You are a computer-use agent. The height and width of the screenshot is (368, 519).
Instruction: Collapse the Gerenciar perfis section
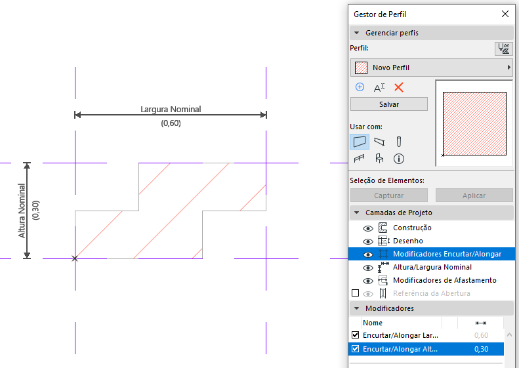click(356, 33)
